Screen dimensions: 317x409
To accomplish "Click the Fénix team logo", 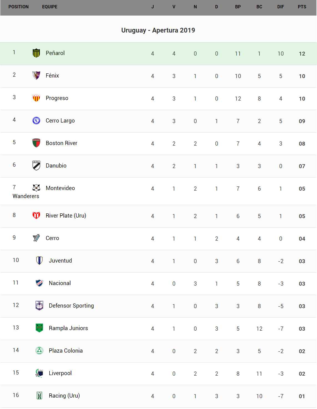I will (x=36, y=75).
